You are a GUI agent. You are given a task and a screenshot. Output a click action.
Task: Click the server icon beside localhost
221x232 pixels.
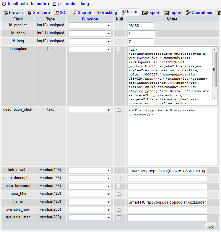click(4, 4)
